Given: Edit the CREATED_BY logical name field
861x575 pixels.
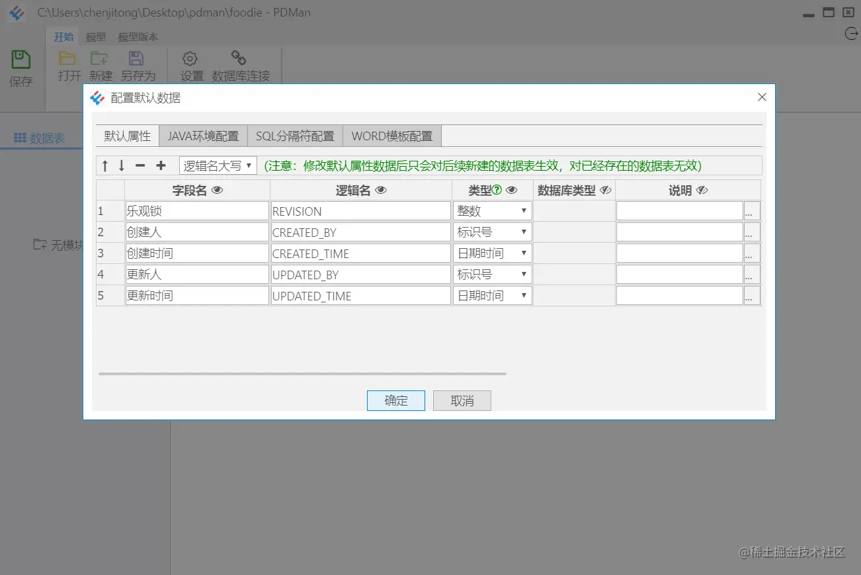Looking at the screenshot, I should coord(361,232).
